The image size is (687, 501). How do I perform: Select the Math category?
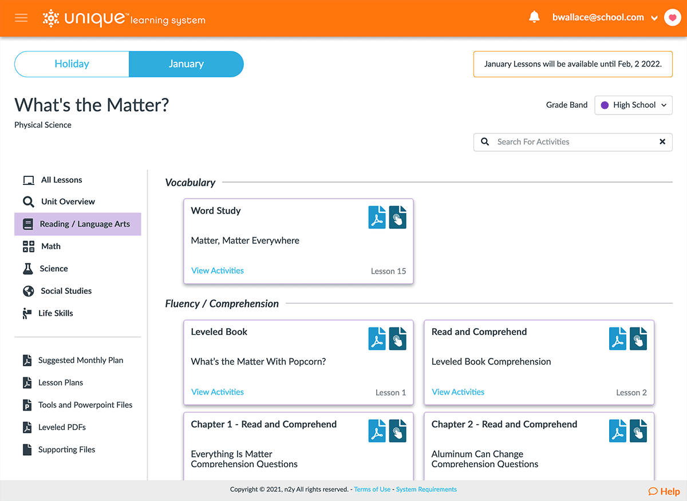click(x=50, y=246)
